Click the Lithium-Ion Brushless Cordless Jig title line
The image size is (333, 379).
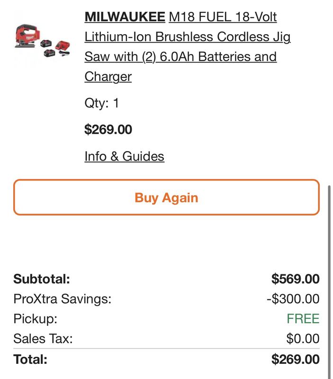coord(188,37)
